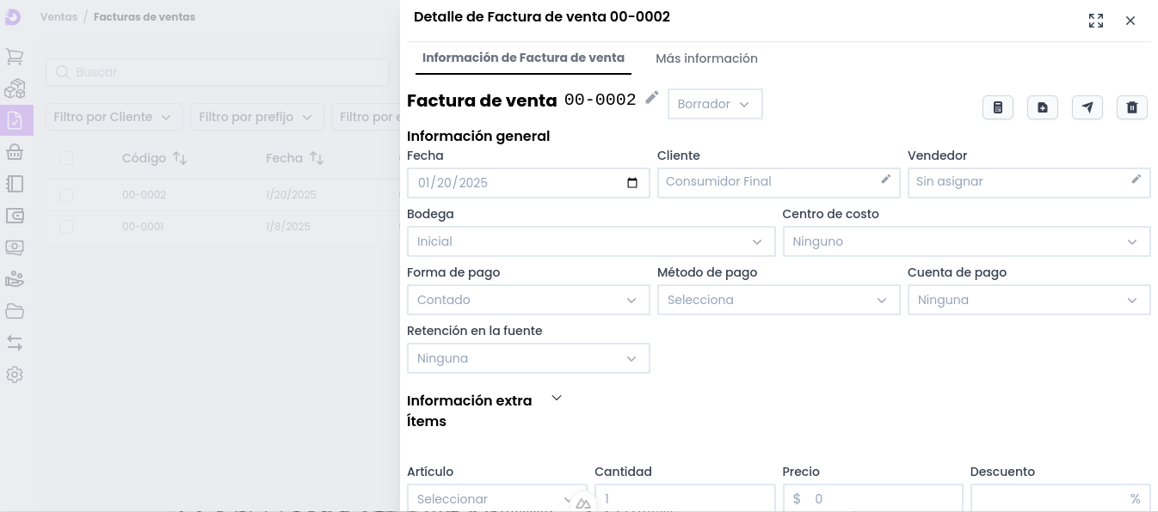This screenshot has height=512, width=1158.
Task: Open the Borrador status dropdown
Action: 715,104
